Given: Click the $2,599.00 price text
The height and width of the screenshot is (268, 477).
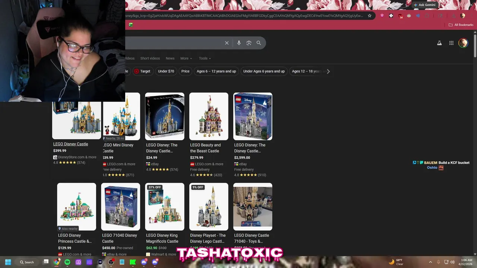Looking at the screenshot, I should [x=242, y=157].
